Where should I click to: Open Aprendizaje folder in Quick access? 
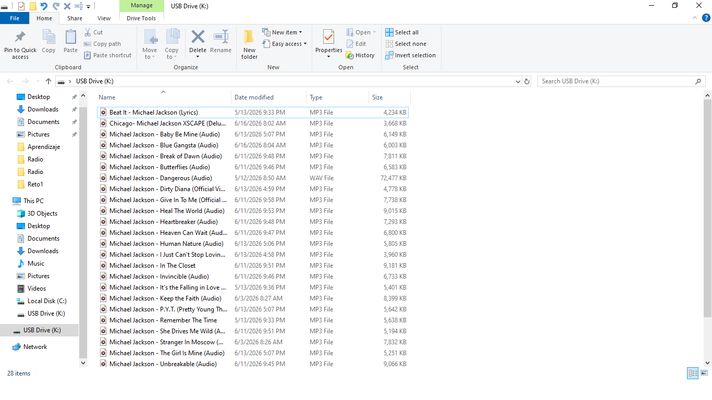(44, 147)
